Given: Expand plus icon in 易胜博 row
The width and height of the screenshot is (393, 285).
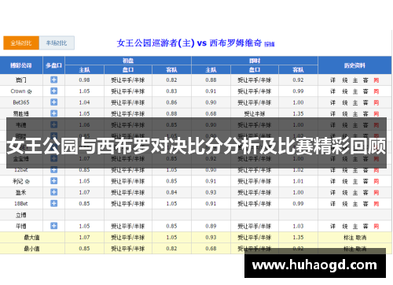Looking at the screenshot, I should point(53,113).
